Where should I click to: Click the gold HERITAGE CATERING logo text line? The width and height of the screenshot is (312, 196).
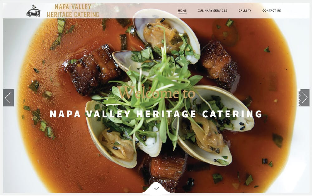(73, 15)
